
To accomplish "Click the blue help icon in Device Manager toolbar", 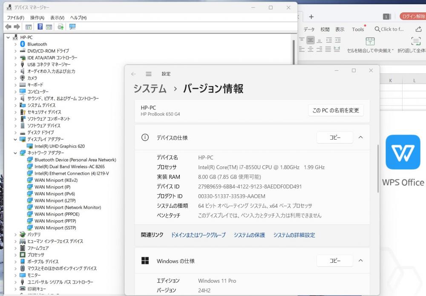I will (x=40, y=27).
